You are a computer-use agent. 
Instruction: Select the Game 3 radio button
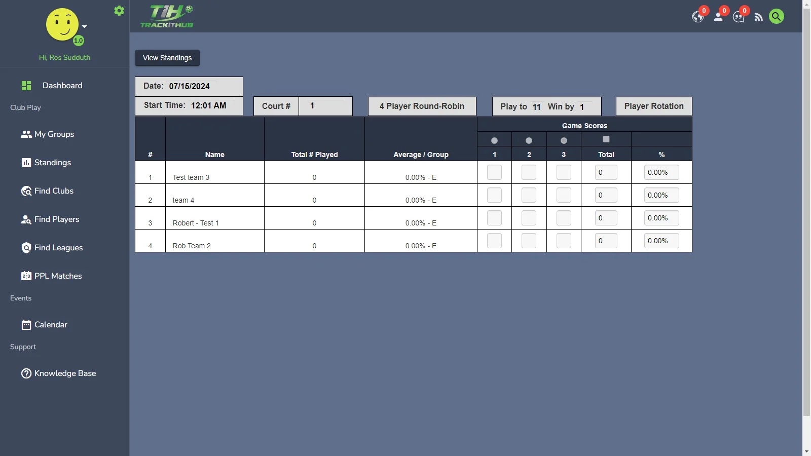[x=564, y=140]
